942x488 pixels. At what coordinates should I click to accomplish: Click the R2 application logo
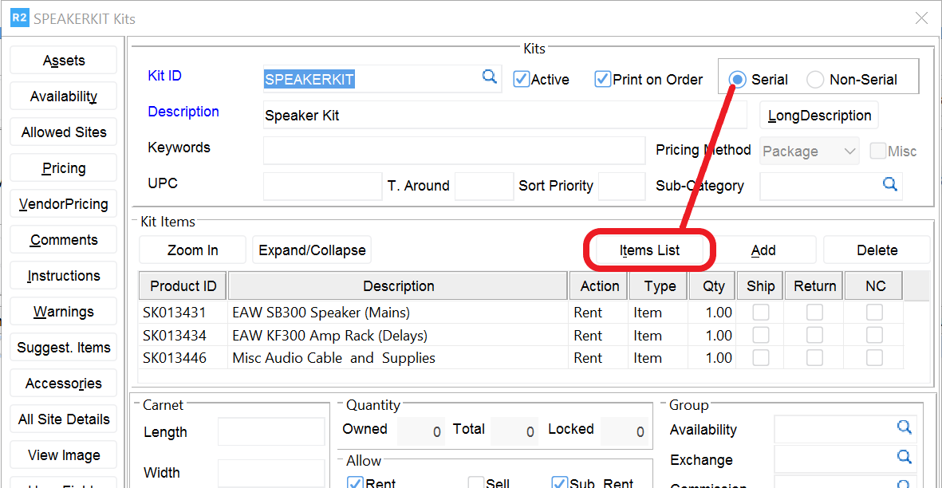pyautogui.click(x=19, y=17)
